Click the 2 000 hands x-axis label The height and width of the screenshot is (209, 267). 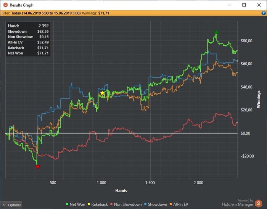point(198,183)
